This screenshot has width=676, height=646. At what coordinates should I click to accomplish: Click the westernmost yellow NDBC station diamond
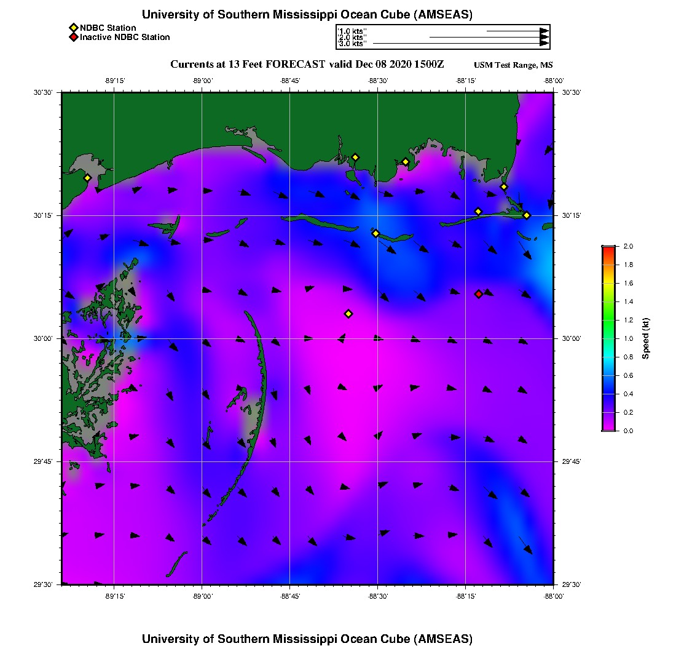[x=87, y=178]
